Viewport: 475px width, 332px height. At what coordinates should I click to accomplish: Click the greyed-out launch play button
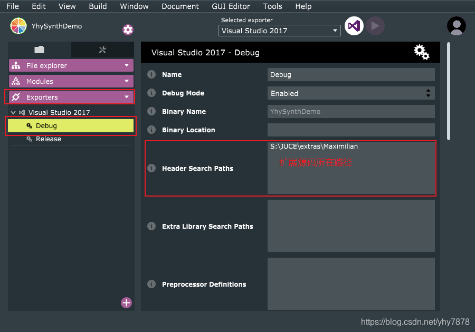coord(375,26)
